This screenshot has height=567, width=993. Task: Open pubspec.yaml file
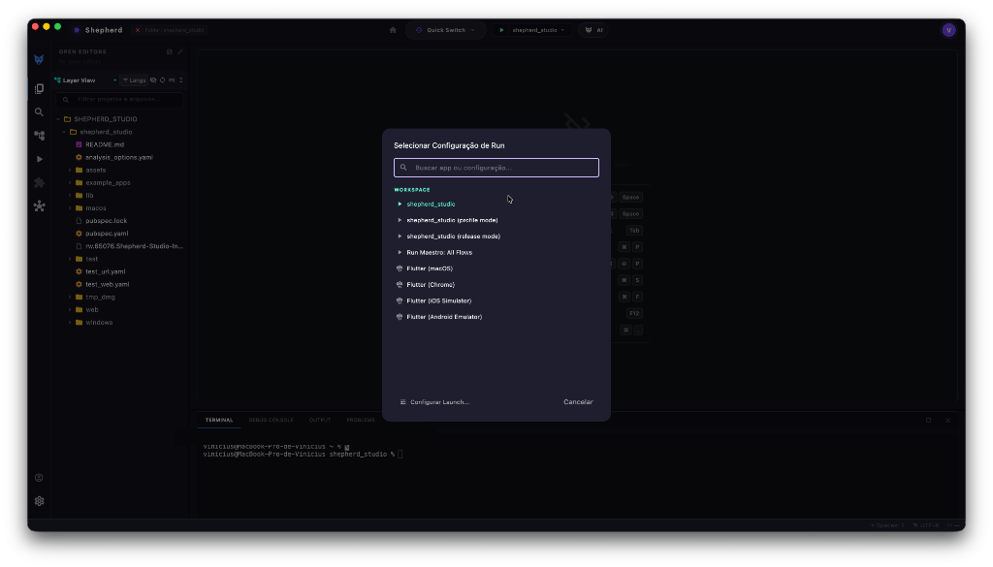pos(107,233)
